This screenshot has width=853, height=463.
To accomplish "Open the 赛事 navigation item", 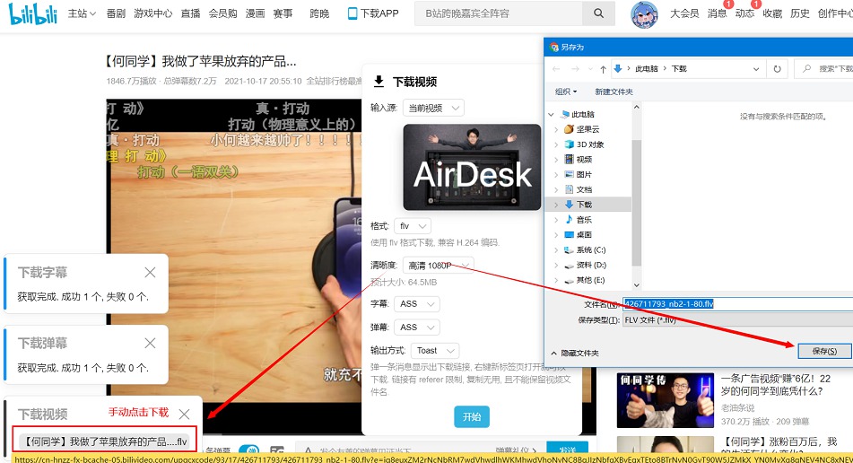I will point(283,13).
